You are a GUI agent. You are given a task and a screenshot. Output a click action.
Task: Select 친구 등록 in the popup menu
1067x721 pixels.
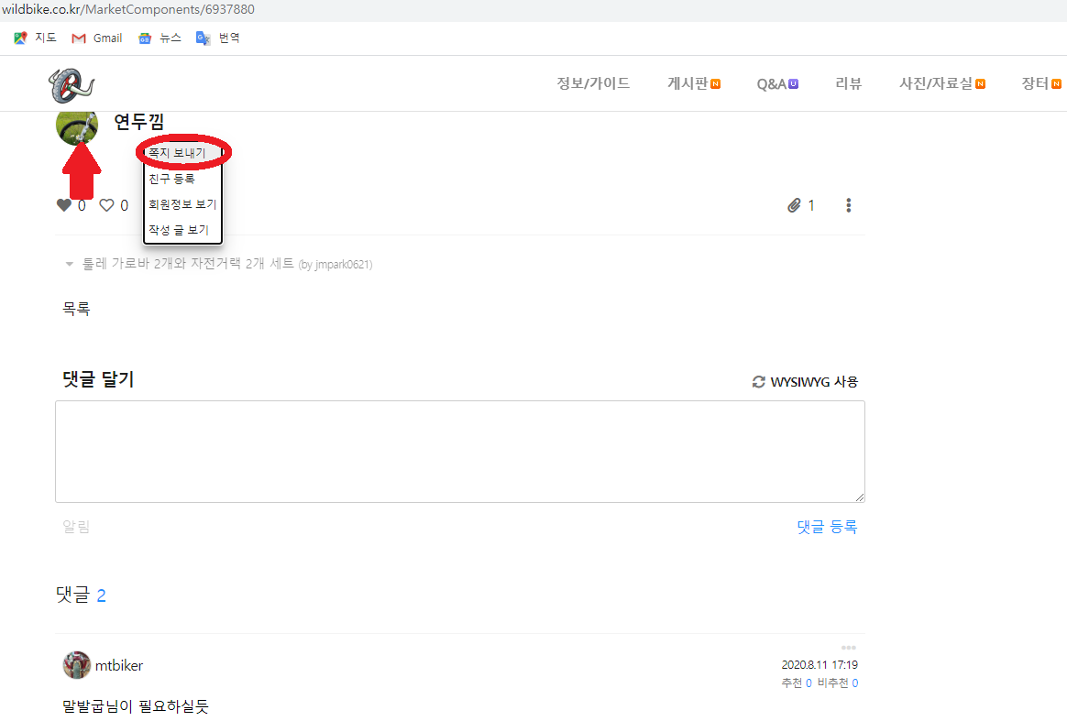(172, 179)
